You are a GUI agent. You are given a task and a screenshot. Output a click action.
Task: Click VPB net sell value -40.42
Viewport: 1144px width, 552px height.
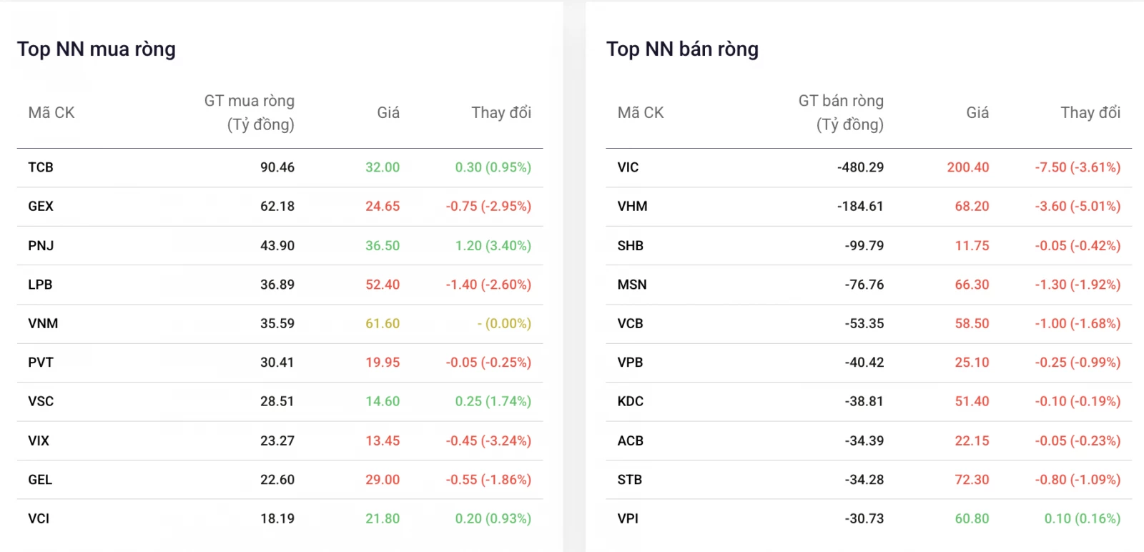864,363
